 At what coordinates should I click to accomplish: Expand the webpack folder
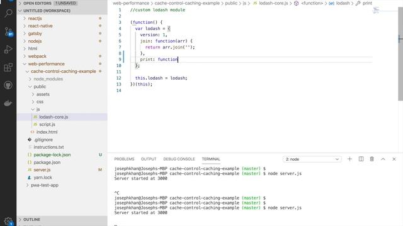37,56
